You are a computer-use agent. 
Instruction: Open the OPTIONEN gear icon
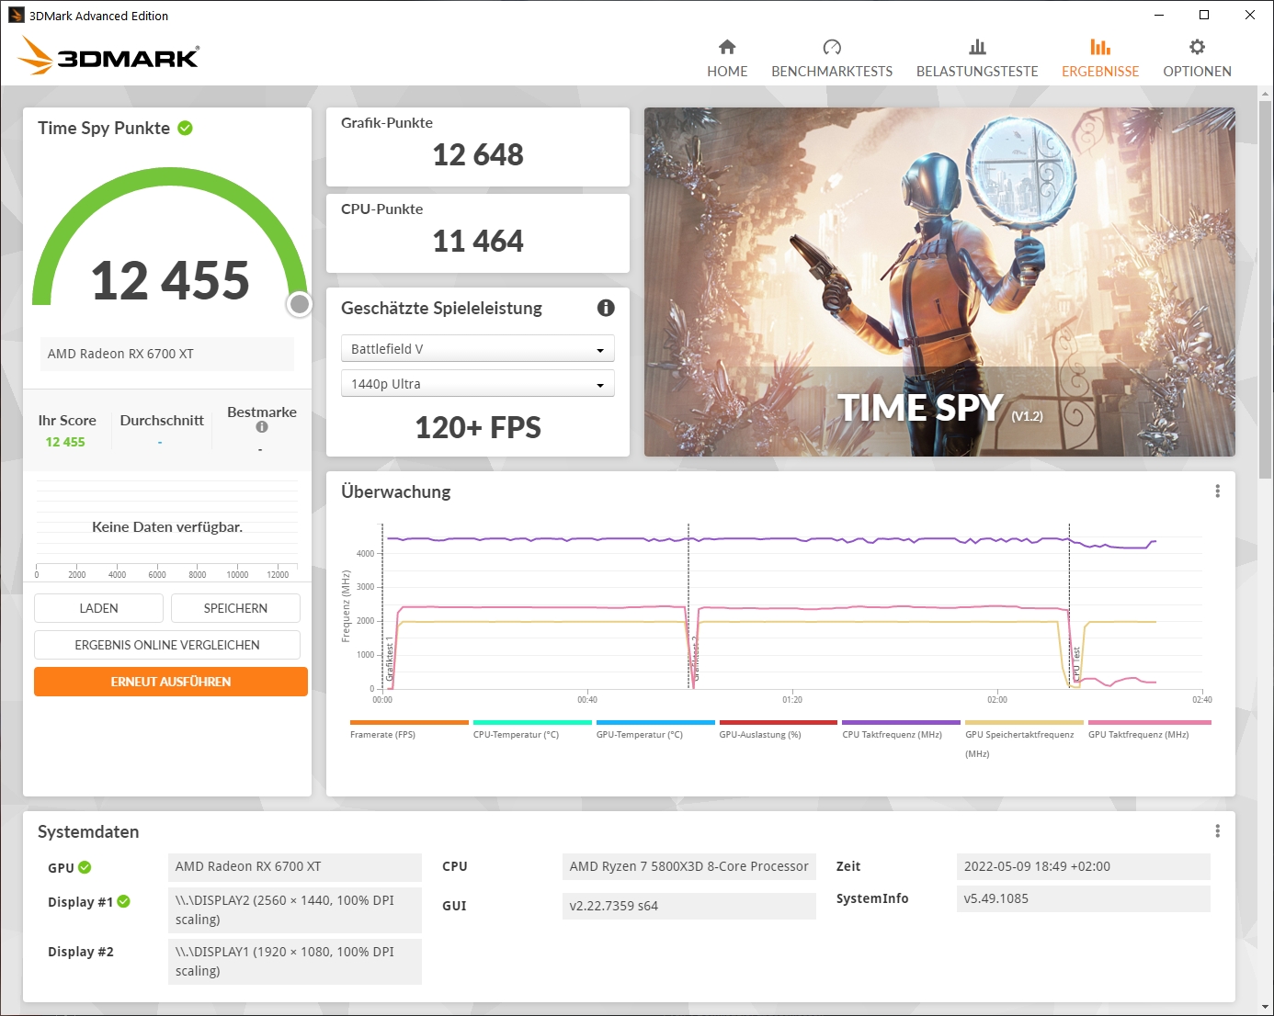pos(1197,46)
